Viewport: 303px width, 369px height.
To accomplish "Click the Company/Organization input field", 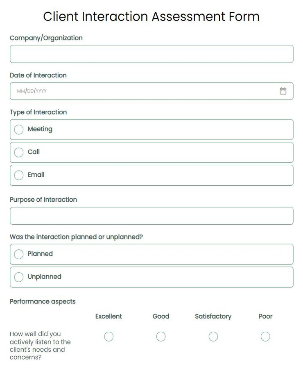I will pyautogui.click(x=151, y=53).
